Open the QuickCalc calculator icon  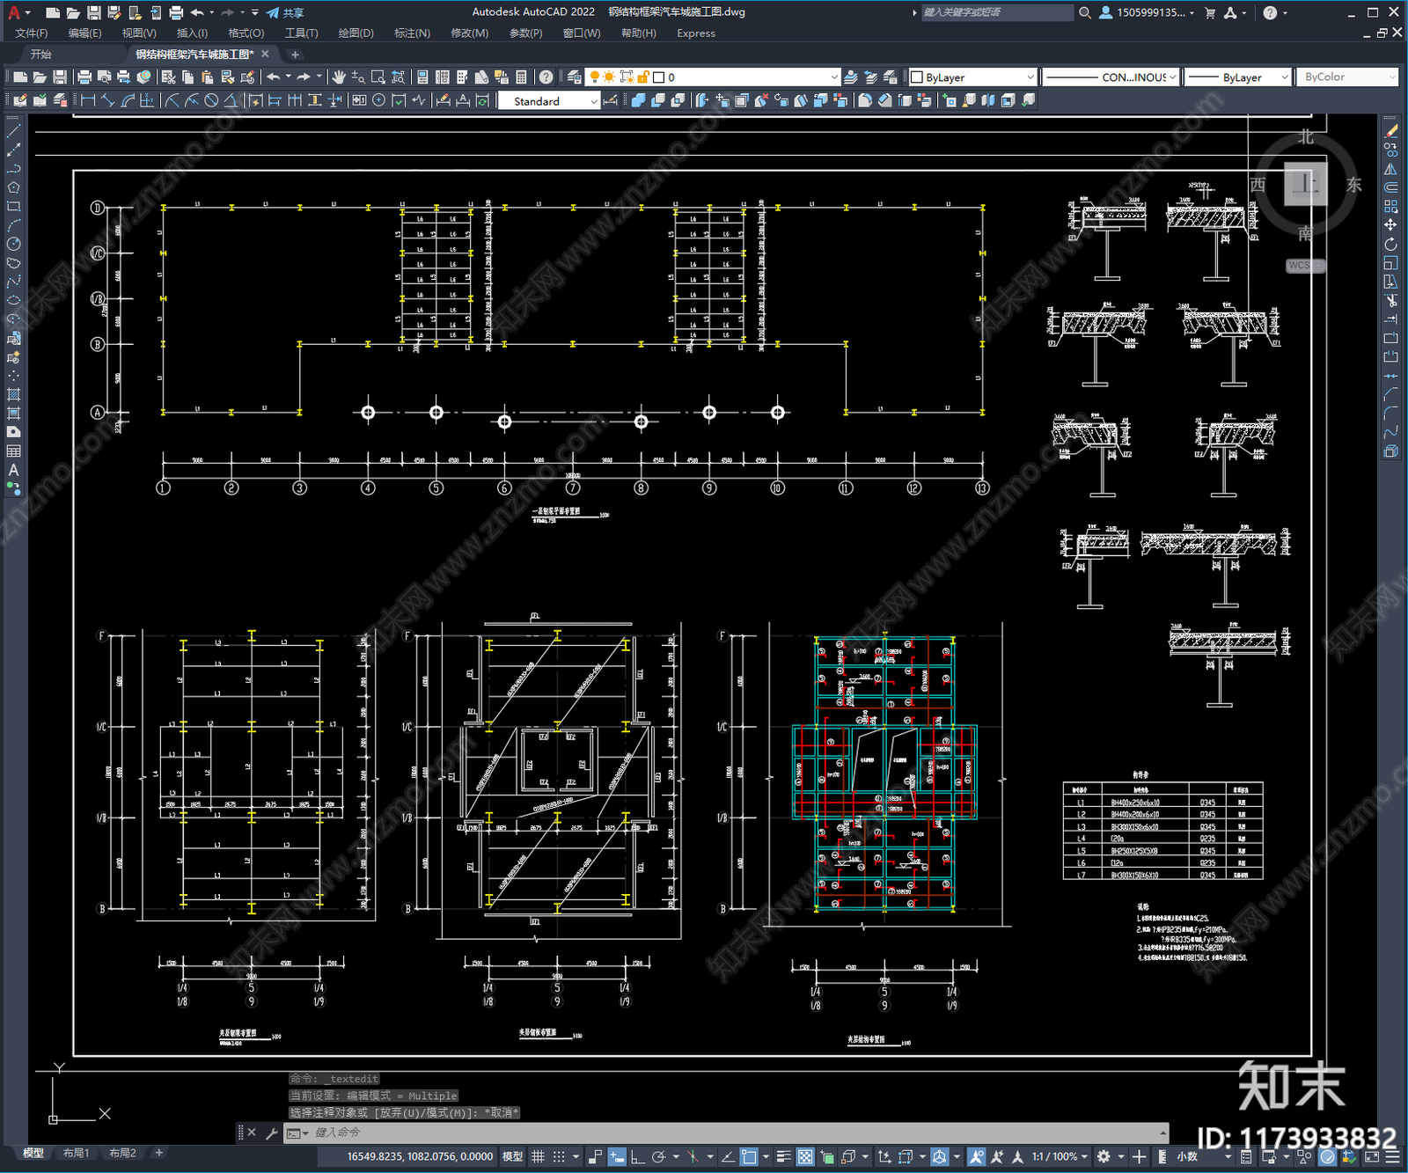(x=521, y=77)
